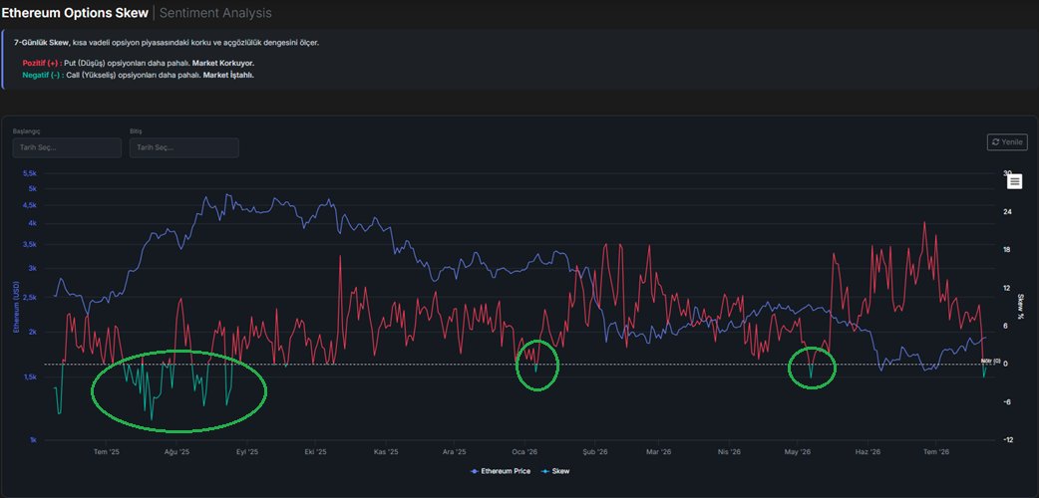
Task: Open the chart hamburger menu icon
Action: pyautogui.click(x=1014, y=181)
